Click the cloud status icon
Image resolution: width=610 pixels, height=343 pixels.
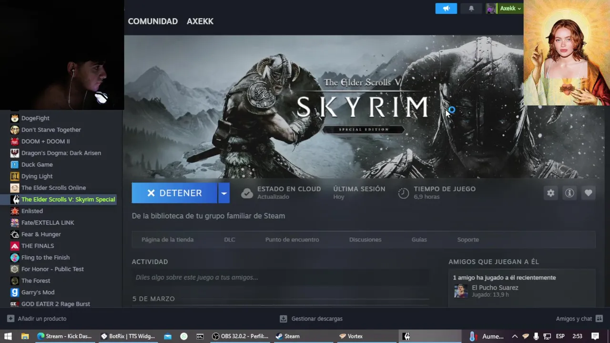coord(247,193)
